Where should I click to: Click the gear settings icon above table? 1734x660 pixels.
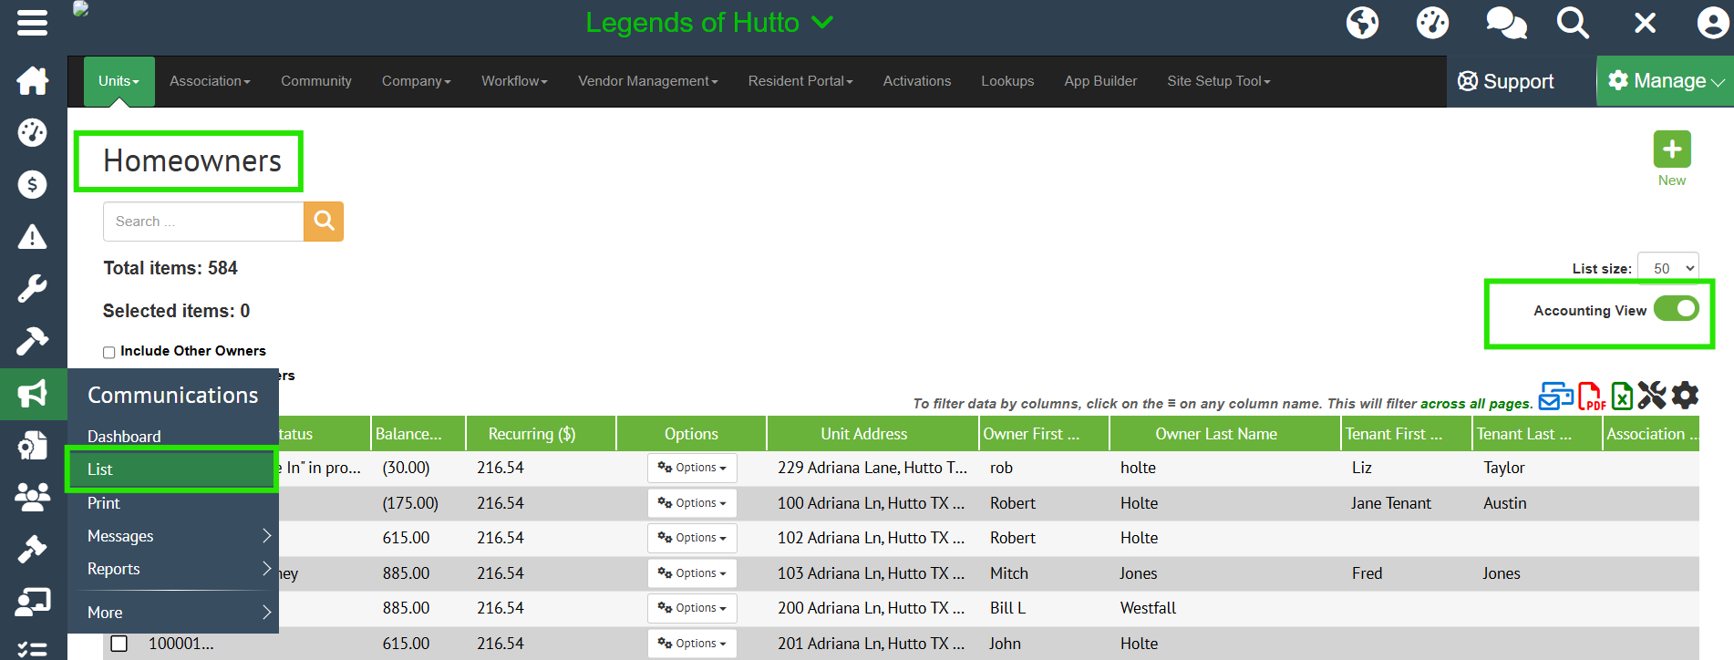pos(1685,396)
